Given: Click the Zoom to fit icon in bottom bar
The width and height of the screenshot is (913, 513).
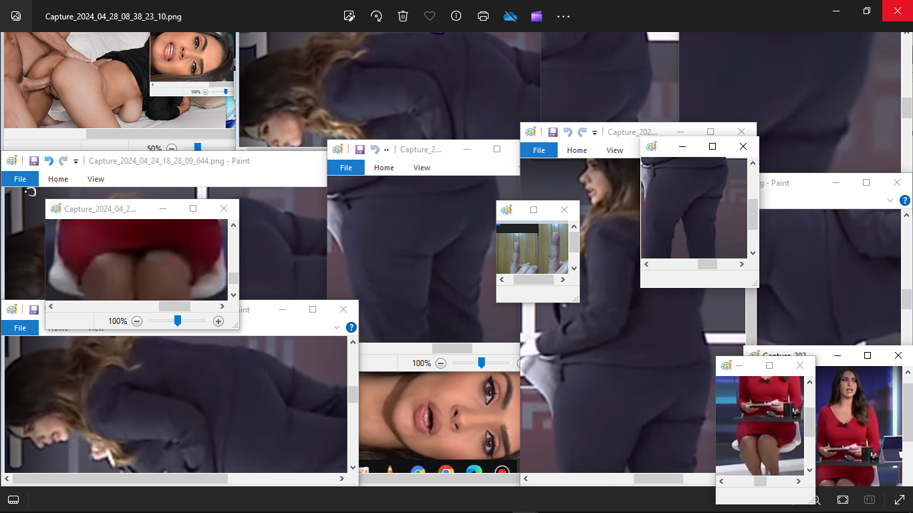Looking at the screenshot, I should tap(843, 500).
